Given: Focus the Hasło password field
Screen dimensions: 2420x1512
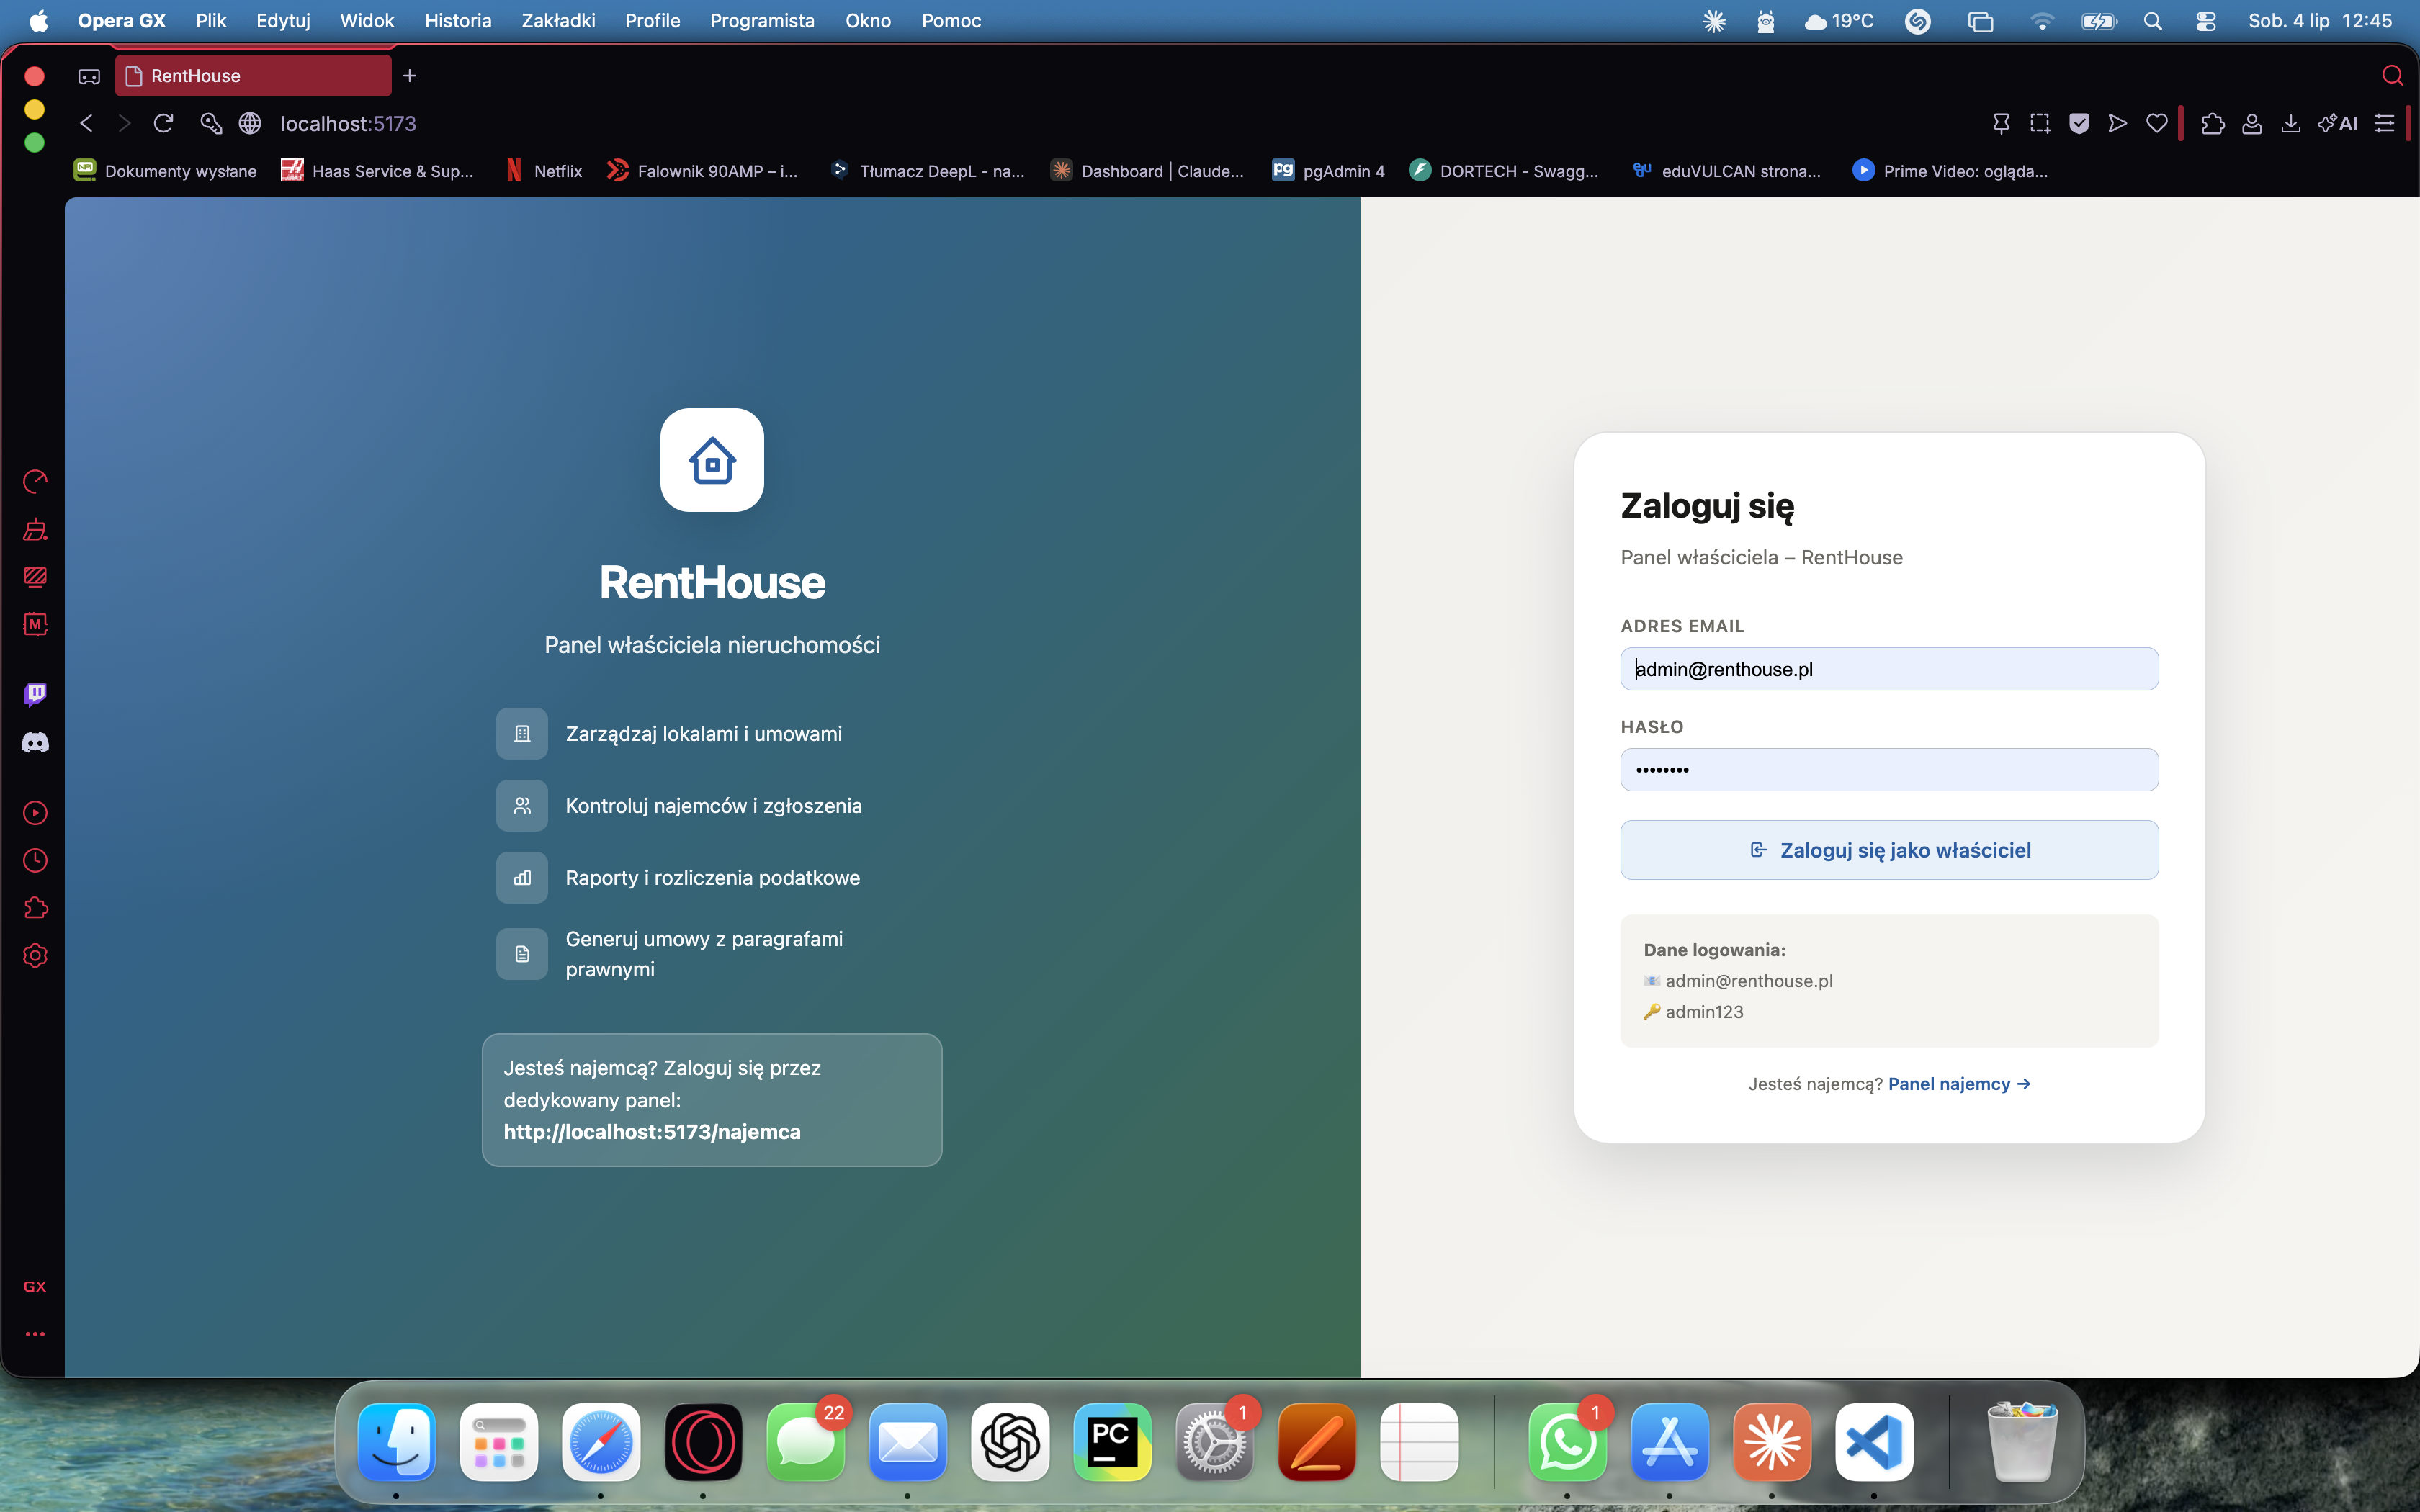Looking at the screenshot, I should pos(1889,770).
